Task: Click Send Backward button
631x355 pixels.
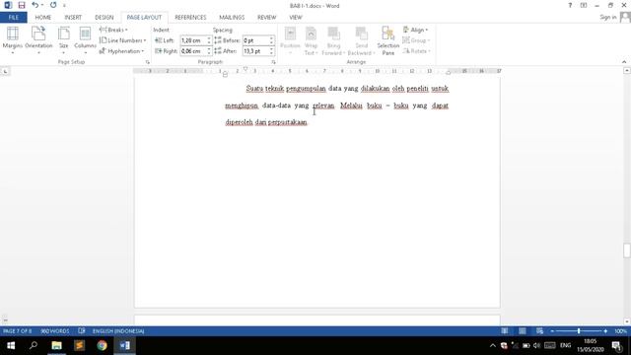Action: 361,40
